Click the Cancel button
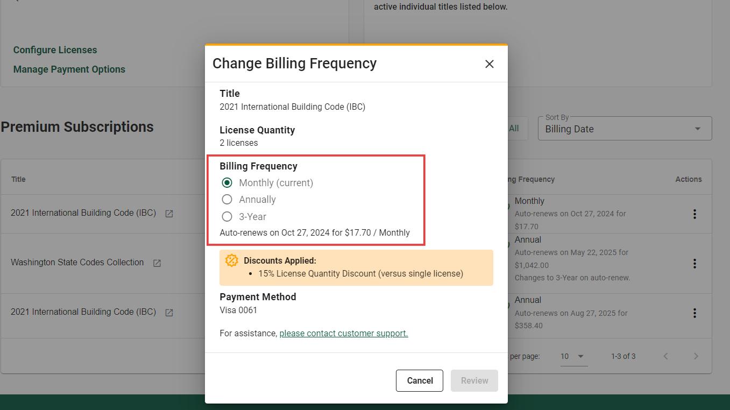The height and width of the screenshot is (410, 730). coord(419,380)
